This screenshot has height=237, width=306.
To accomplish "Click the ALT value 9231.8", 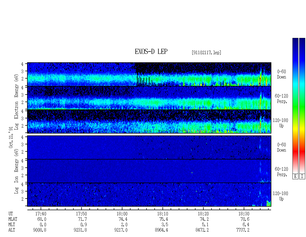I will (x=80, y=230).
